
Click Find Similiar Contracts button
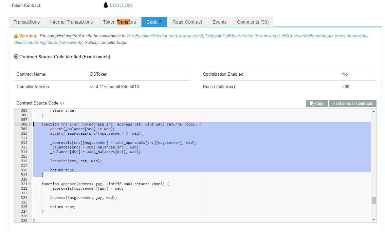(353, 104)
